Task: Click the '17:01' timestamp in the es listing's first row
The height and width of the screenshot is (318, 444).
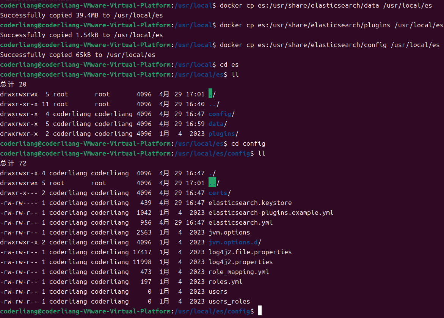Action: click(195, 94)
